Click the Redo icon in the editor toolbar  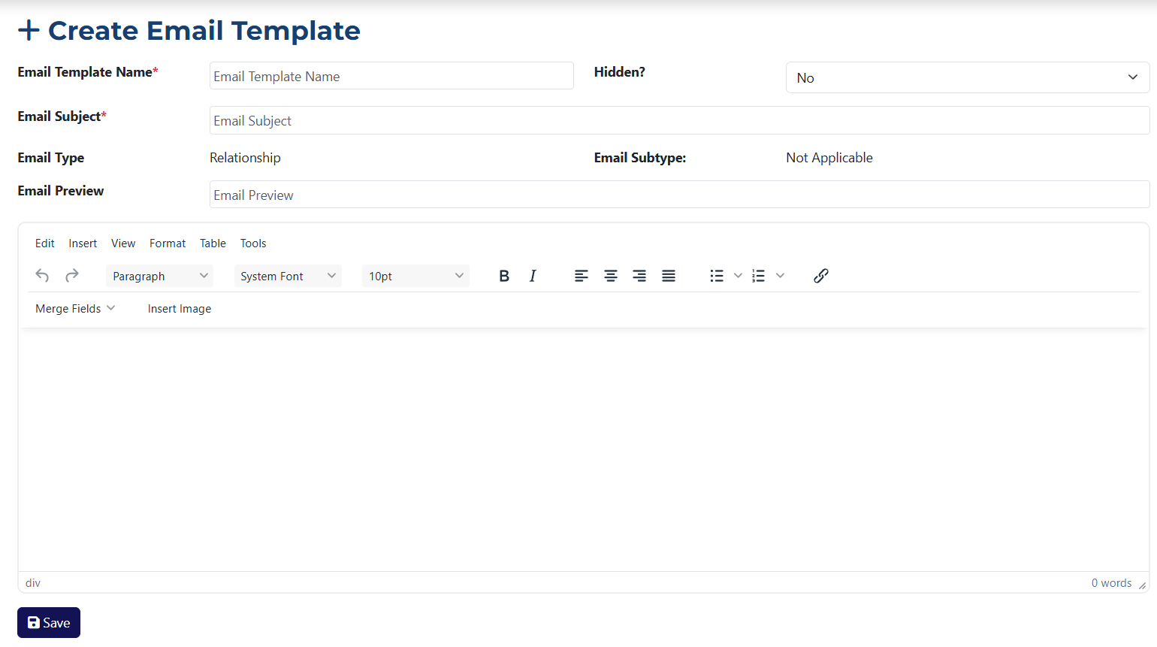click(71, 276)
